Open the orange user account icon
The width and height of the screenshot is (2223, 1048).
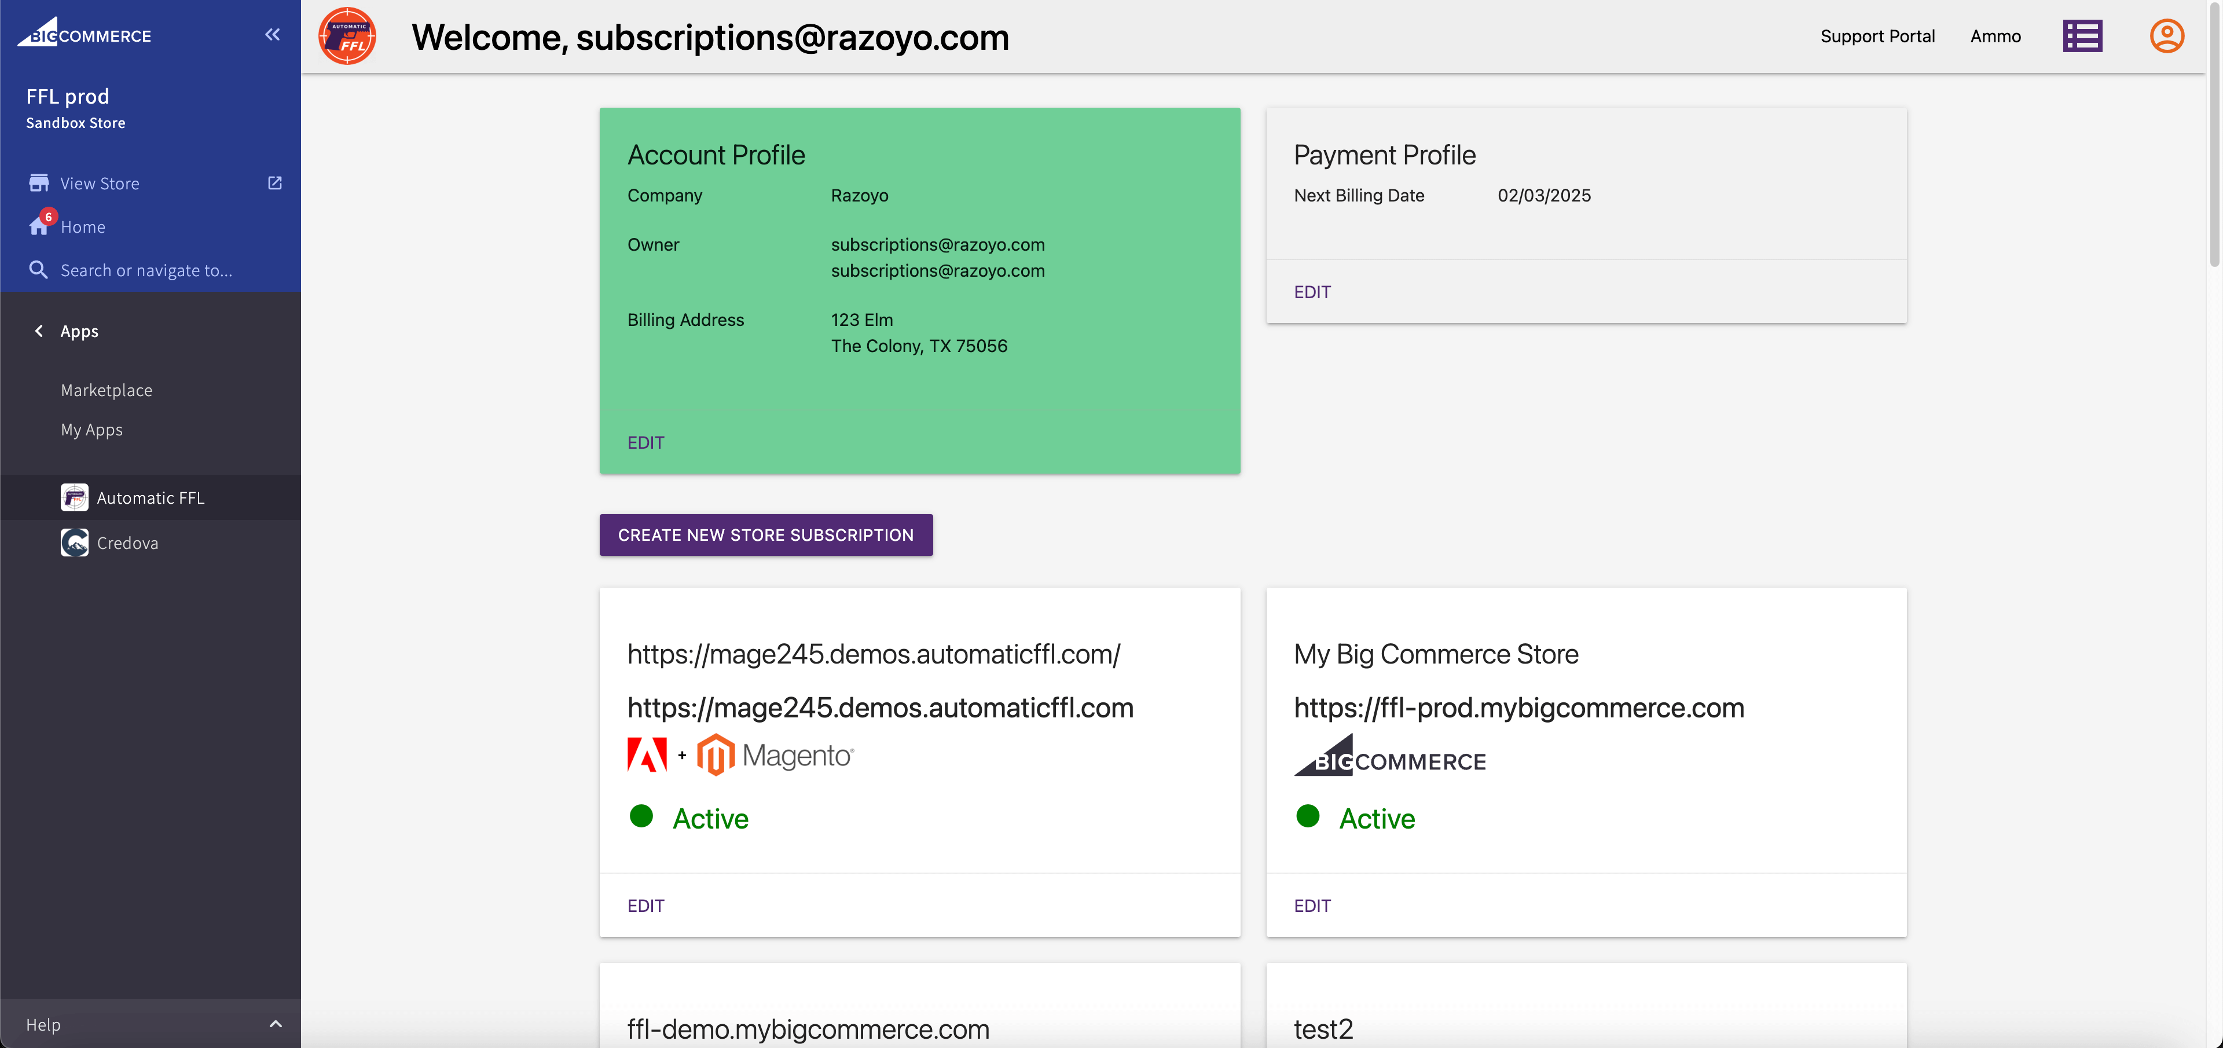(2166, 36)
